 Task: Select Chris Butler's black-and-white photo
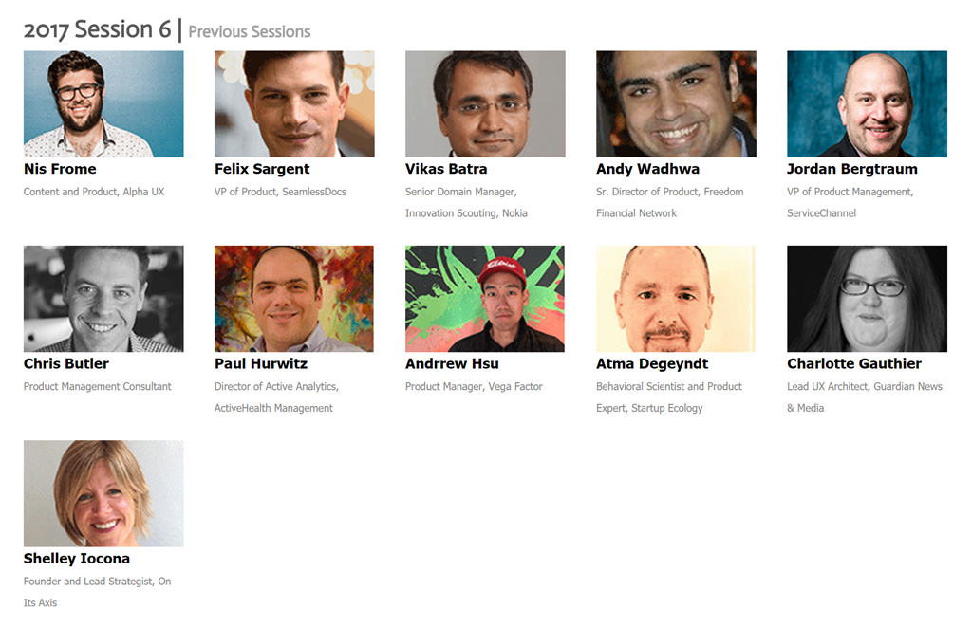tap(103, 299)
